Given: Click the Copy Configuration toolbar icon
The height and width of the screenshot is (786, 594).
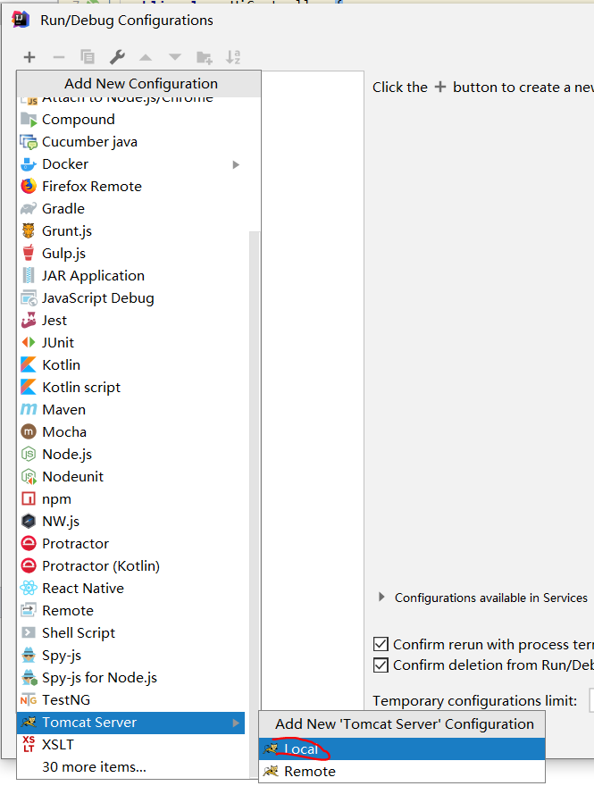Looking at the screenshot, I should (88, 57).
